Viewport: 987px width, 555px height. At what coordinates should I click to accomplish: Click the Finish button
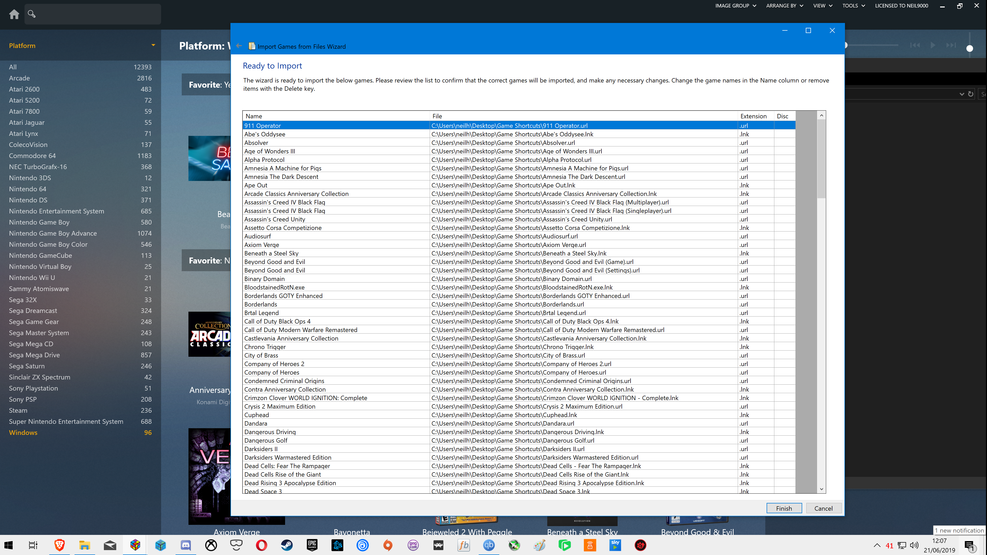(x=784, y=508)
